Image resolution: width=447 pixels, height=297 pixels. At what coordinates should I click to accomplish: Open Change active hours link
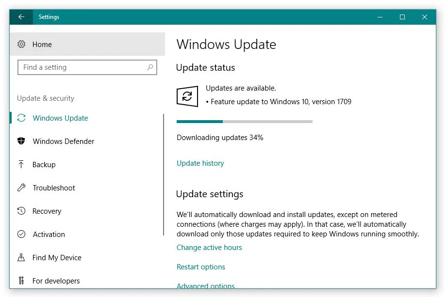point(209,248)
